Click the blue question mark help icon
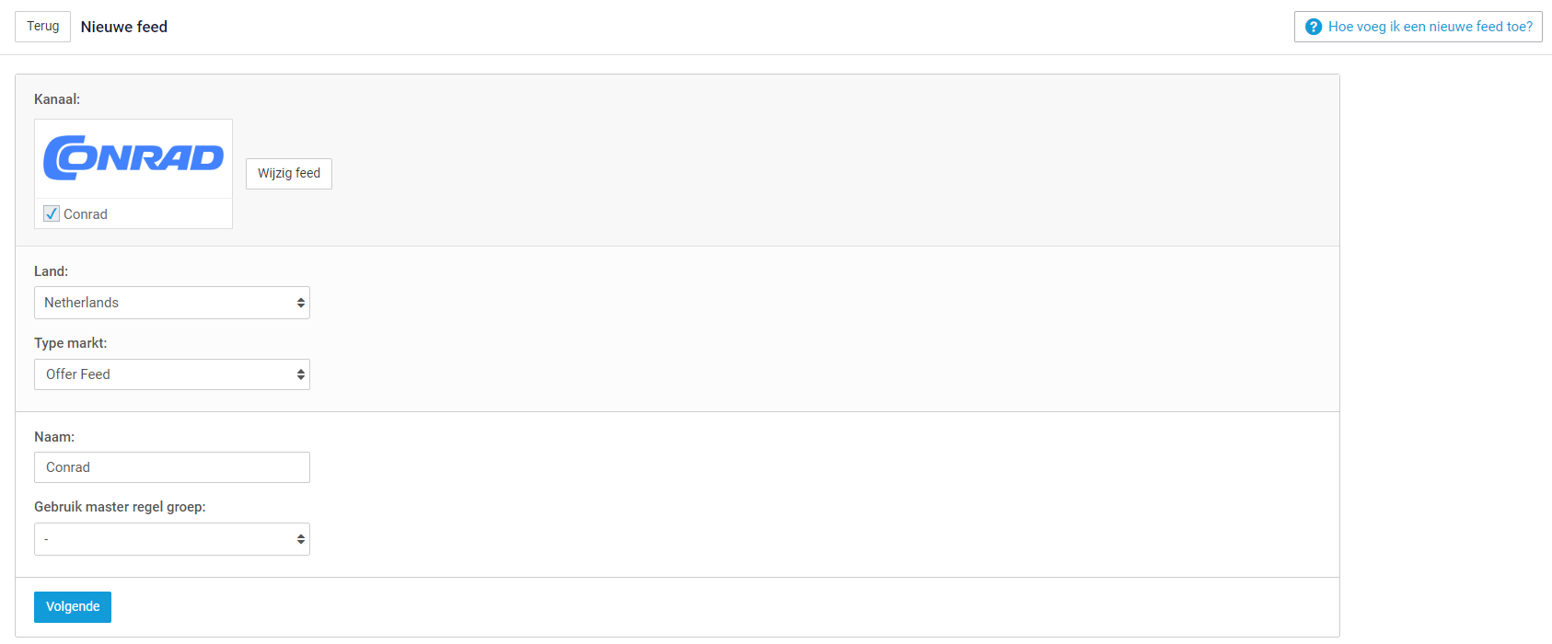Viewport: 1552px width, 644px height. (1314, 27)
